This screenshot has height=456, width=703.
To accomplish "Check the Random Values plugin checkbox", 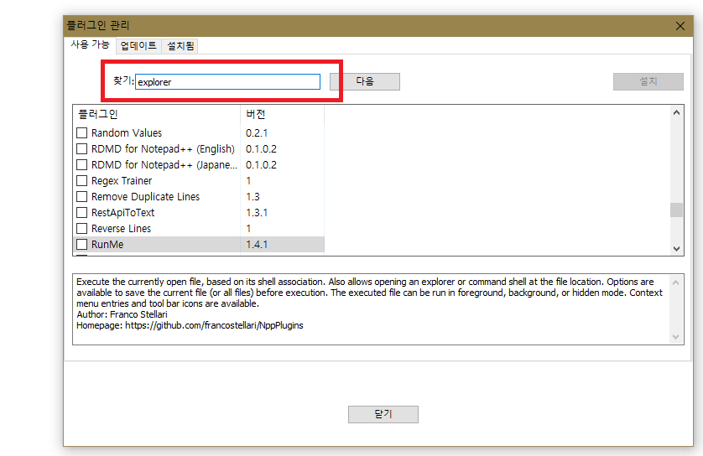I will pos(81,133).
